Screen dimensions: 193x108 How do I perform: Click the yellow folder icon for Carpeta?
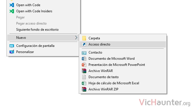(84, 38)
